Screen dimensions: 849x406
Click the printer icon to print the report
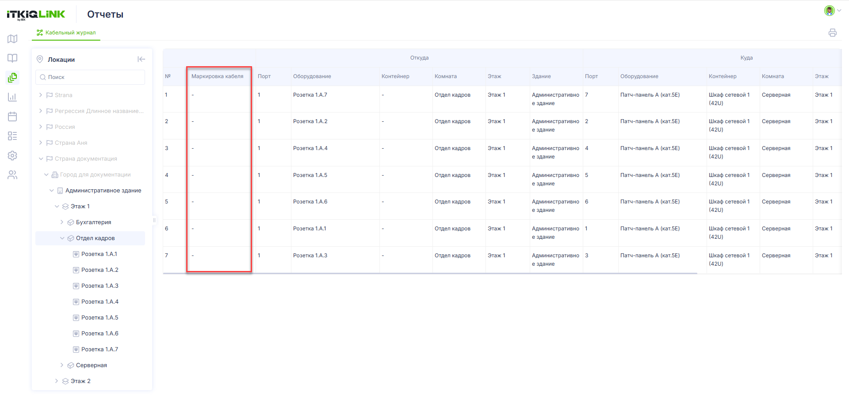[833, 33]
